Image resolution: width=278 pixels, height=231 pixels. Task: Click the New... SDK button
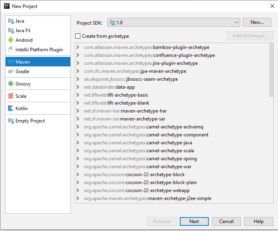[x=257, y=22]
